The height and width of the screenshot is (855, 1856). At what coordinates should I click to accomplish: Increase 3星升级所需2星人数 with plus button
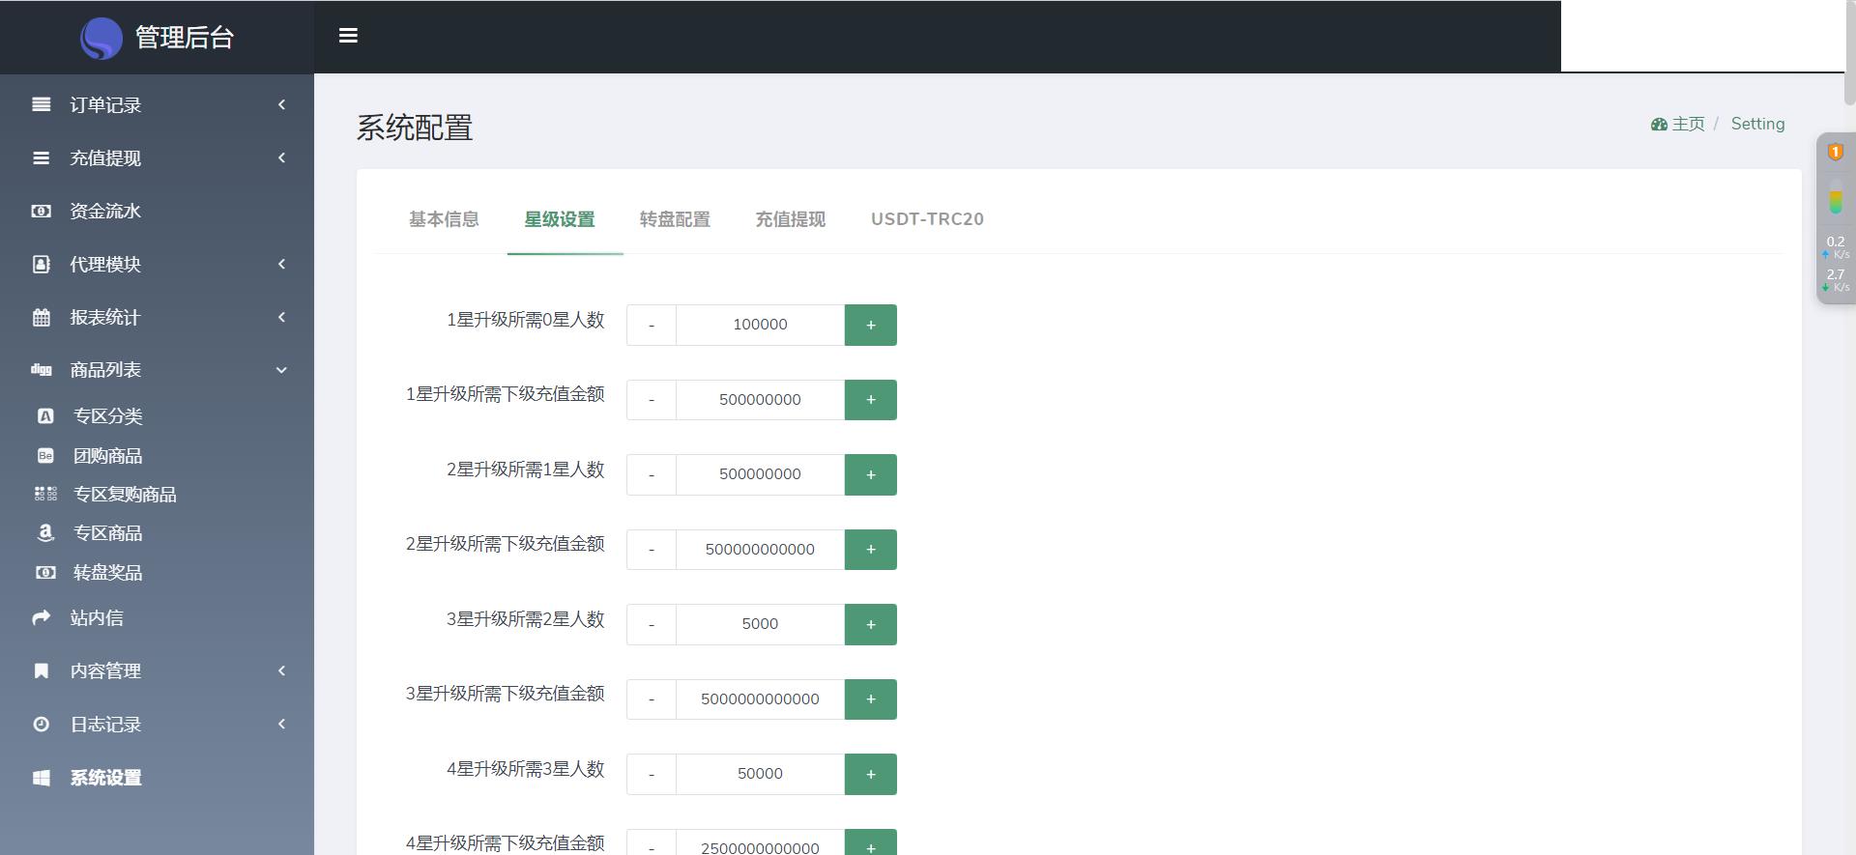point(871,624)
